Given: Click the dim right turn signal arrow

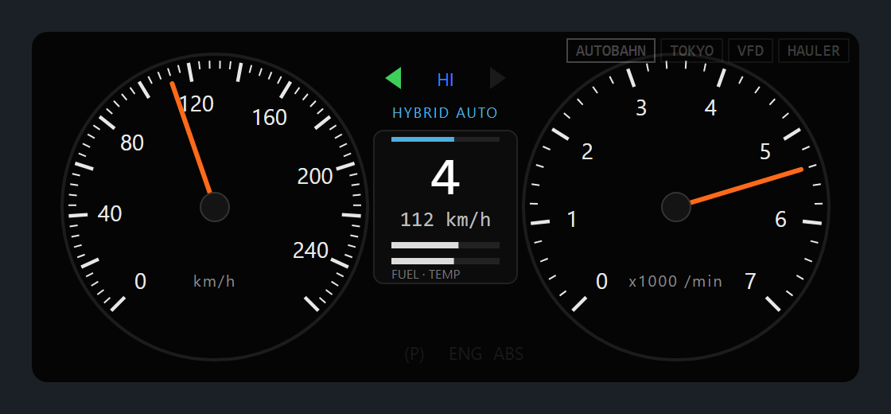Looking at the screenshot, I should coord(497,79).
